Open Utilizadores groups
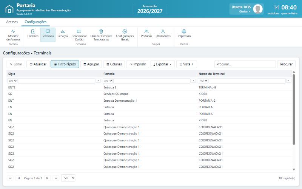 (x=163, y=34)
